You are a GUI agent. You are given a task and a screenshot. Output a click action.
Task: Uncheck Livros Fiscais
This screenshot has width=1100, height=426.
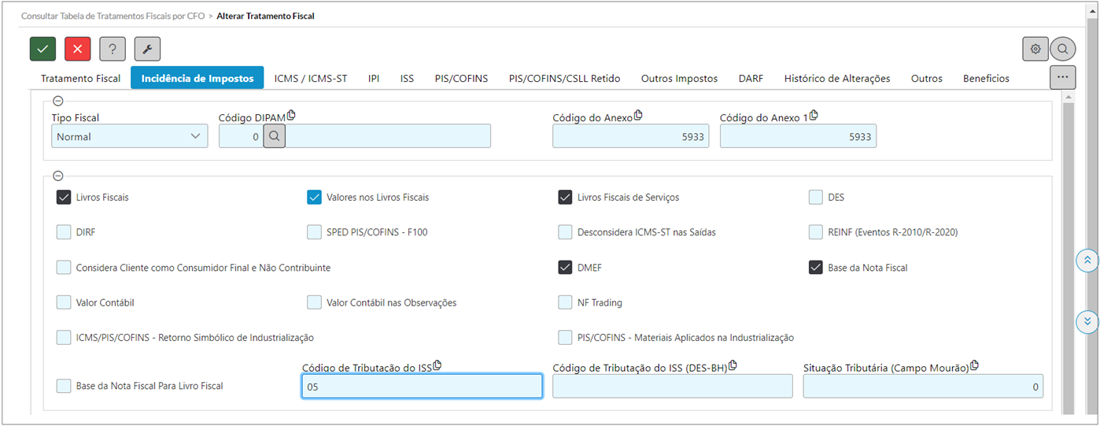click(x=64, y=197)
